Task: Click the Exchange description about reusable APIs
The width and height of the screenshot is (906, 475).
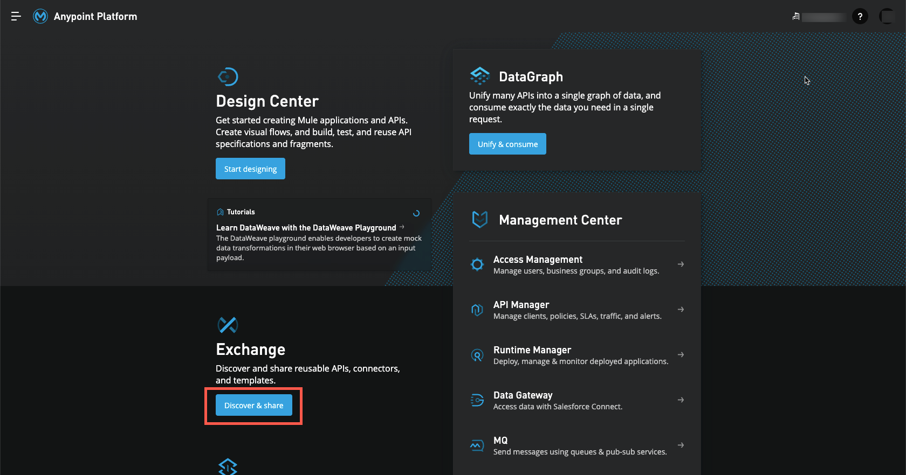Action: pyautogui.click(x=308, y=374)
